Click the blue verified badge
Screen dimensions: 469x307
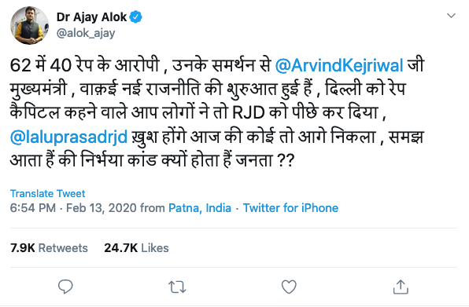click(x=136, y=17)
